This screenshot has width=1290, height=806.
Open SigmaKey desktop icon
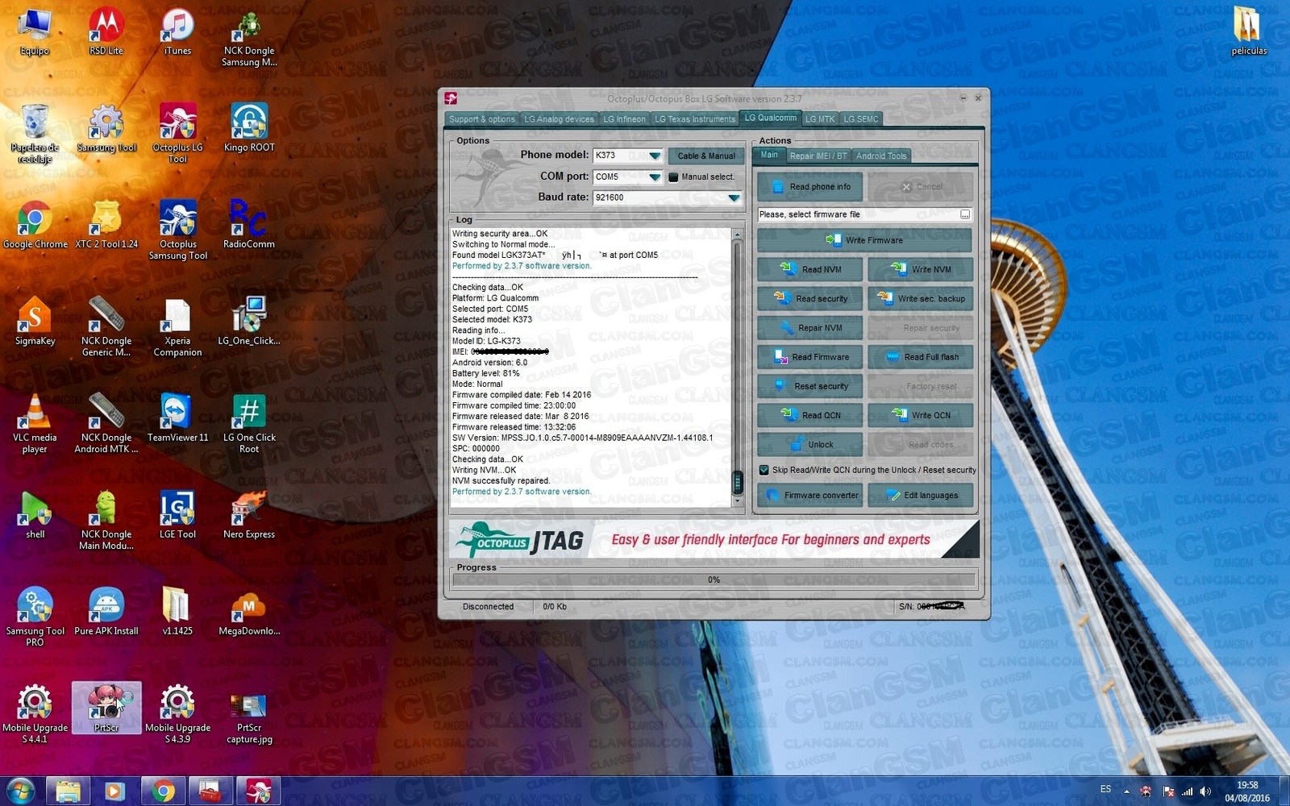(35, 322)
